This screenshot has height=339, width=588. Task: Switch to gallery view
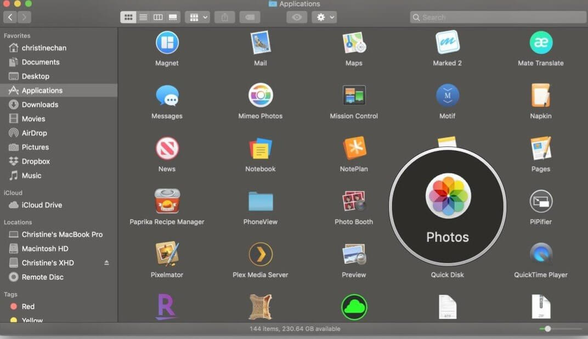[x=173, y=17]
